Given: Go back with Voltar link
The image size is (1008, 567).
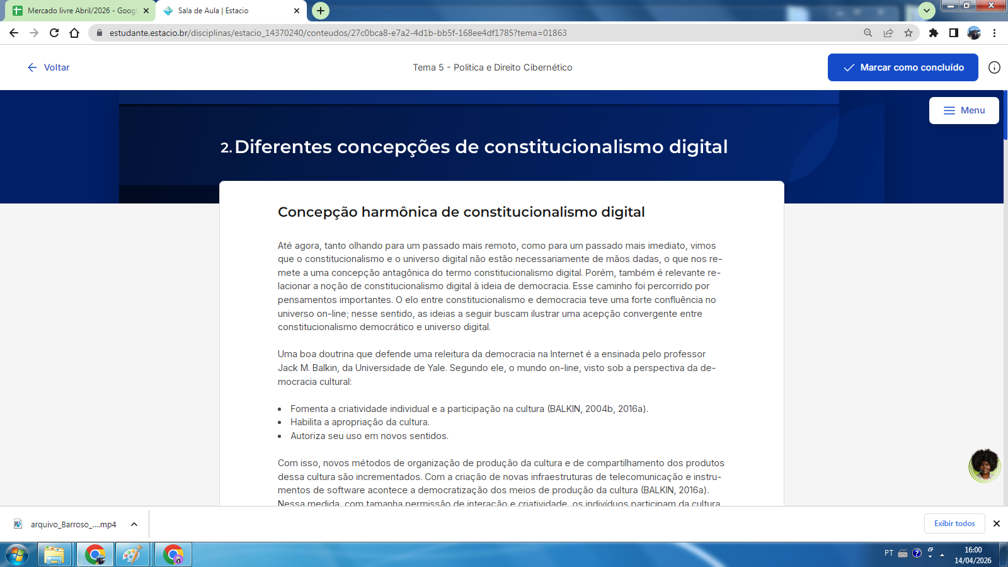Looking at the screenshot, I should tap(49, 67).
